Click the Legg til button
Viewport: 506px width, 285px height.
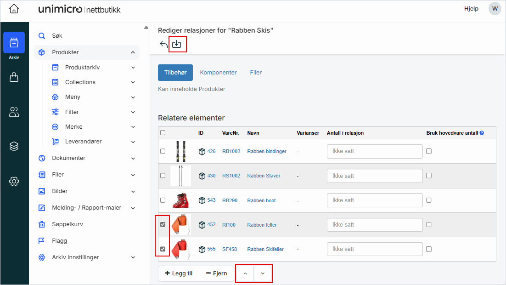(x=179, y=274)
